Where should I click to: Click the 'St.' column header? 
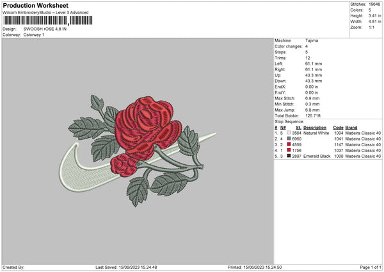(x=298, y=128)
